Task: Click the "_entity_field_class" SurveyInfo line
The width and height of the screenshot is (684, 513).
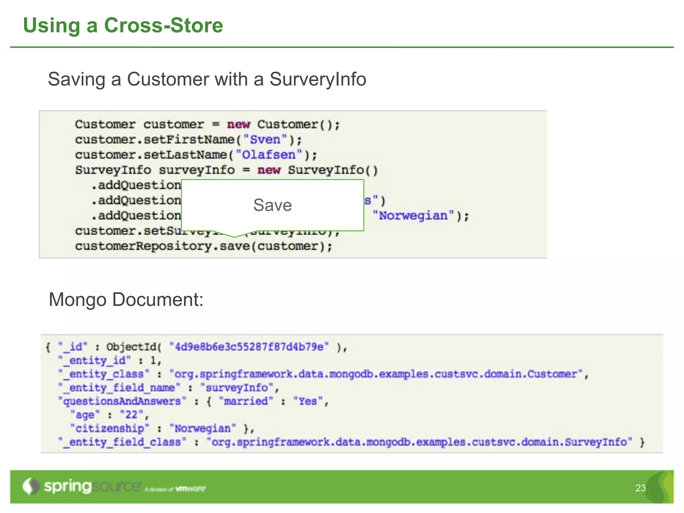Action: click(351, 442)
